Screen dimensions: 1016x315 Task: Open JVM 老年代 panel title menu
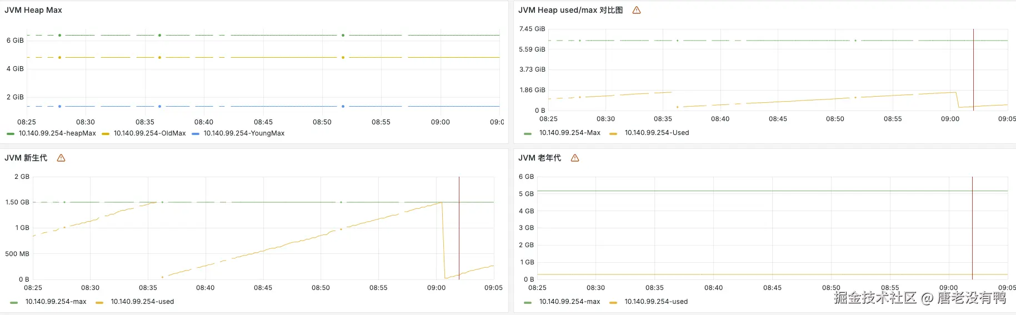539,158
